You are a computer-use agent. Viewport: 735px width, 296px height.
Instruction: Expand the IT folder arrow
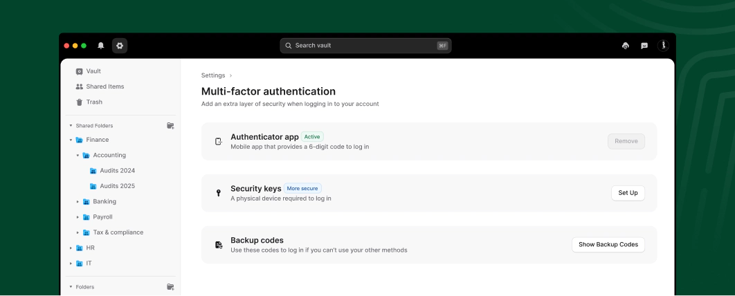(71, 263)
